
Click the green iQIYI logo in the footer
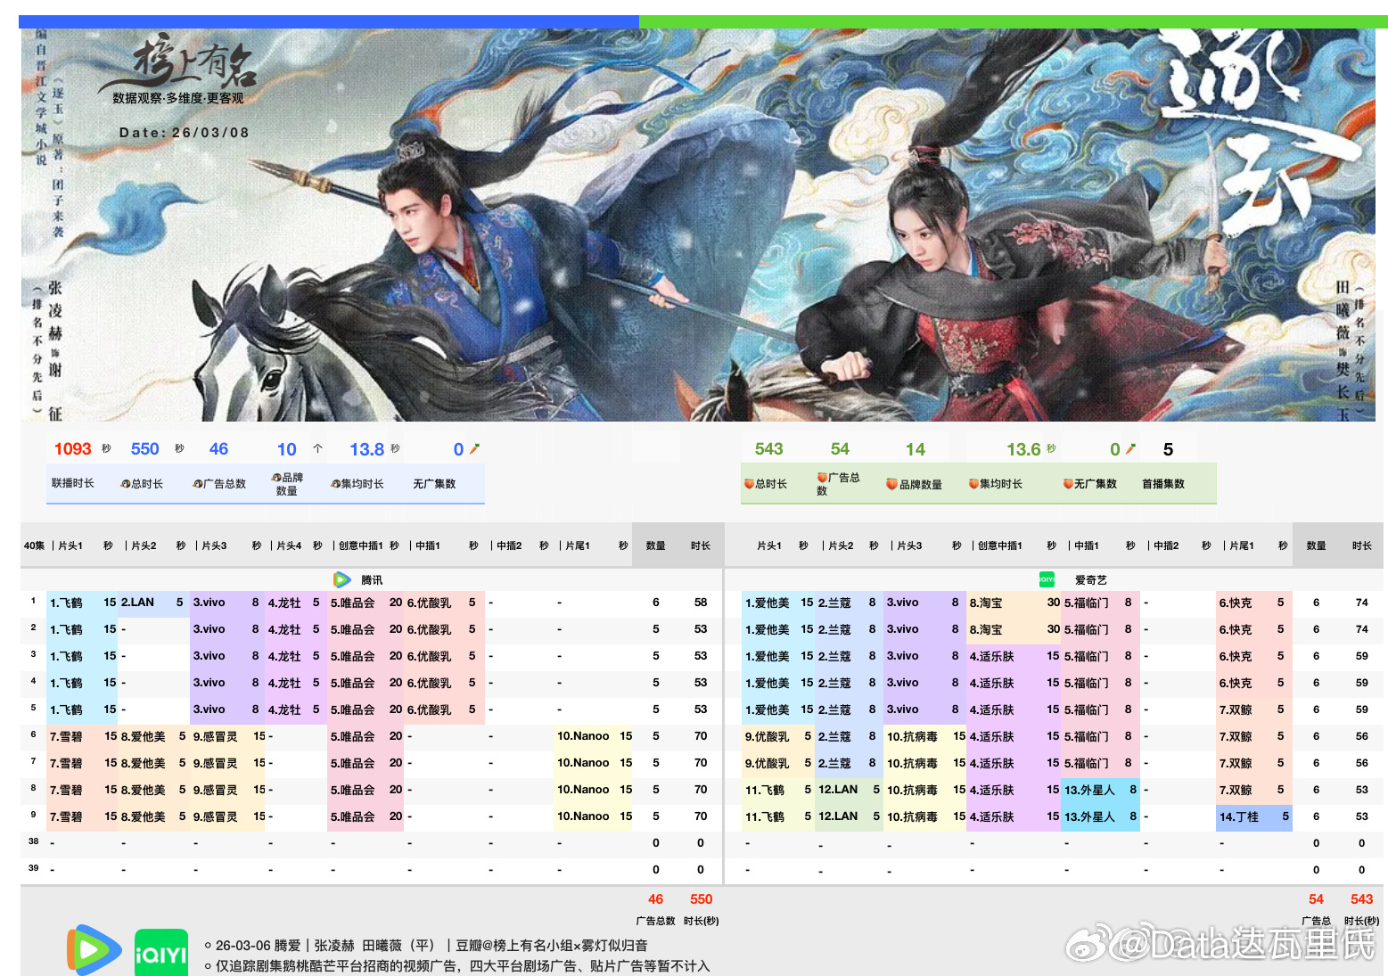click(161, 953)
